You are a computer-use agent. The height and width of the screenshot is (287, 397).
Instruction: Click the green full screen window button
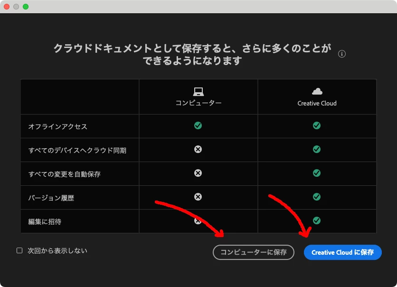[26, 7]
